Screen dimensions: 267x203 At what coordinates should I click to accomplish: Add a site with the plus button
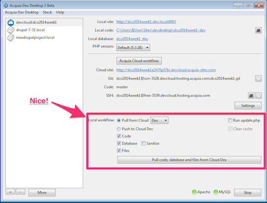click(10, 192)
